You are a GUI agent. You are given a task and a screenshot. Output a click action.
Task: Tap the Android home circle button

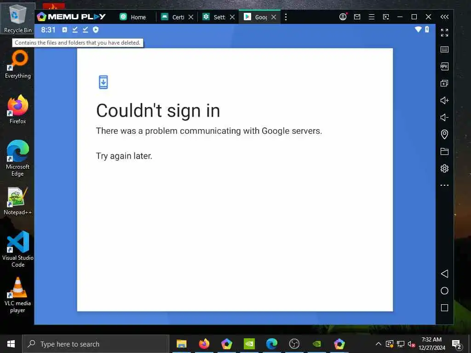444,290
